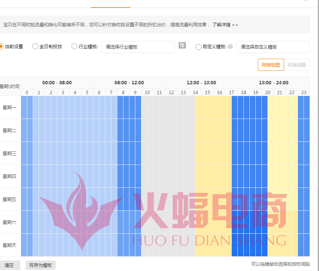Select 星期二 cell for 08:00–08:30
This screenshot has height=271, width=319.
pos(120,130)
